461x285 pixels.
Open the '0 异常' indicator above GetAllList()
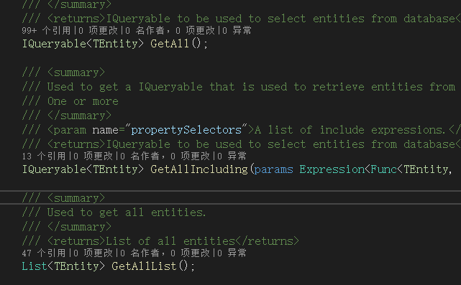232,253
